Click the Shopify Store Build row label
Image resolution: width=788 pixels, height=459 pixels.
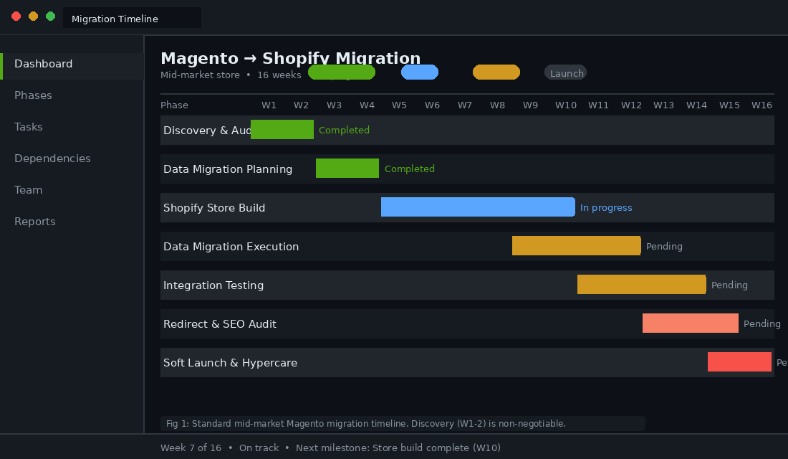coord(214,208)
